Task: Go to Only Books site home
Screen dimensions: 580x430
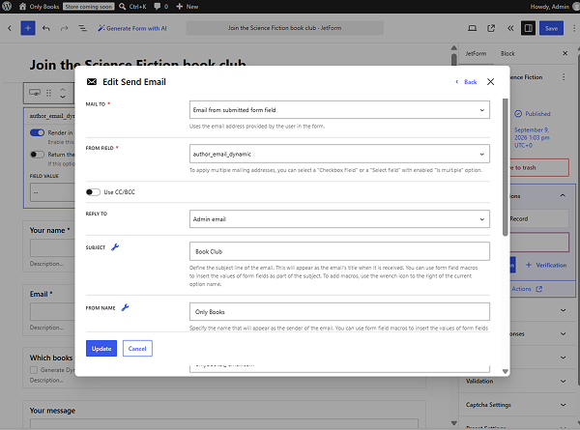Action: point(40,7)
